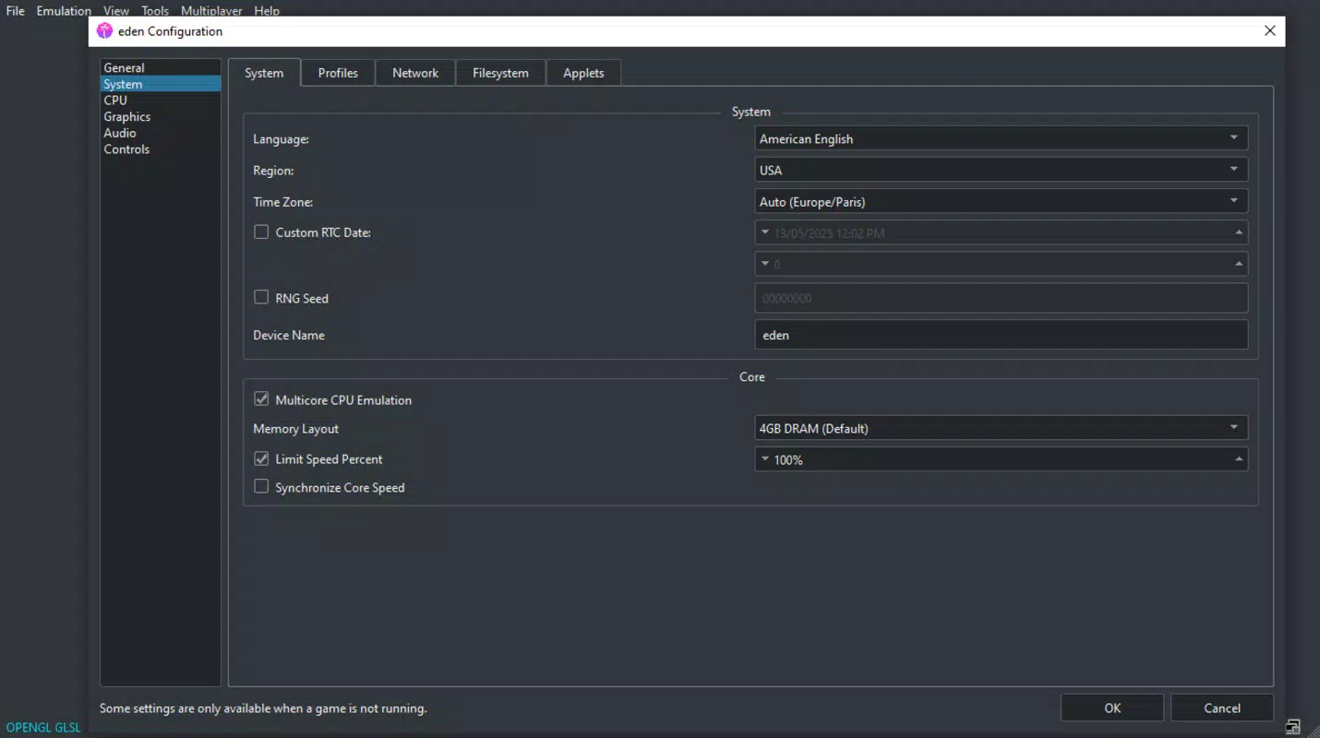Confirm settings with the OK button

pyautogui.click(x=1112, y=708)
